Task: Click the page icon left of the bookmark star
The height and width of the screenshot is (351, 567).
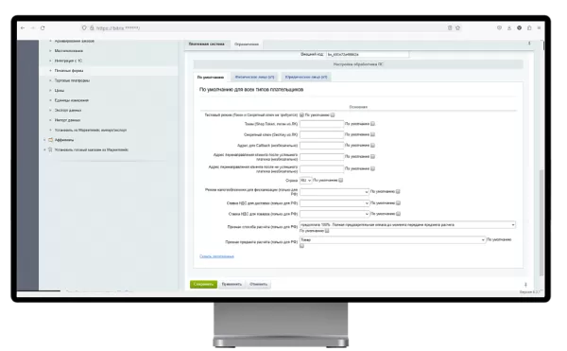Action: click(450, 27)
